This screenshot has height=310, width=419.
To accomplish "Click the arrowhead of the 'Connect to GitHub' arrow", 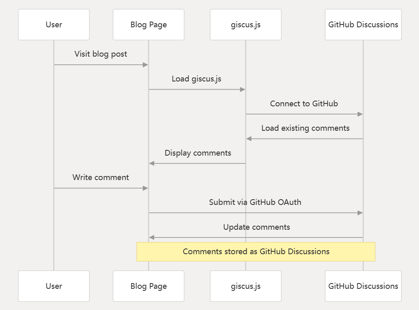I will [360, 114].
